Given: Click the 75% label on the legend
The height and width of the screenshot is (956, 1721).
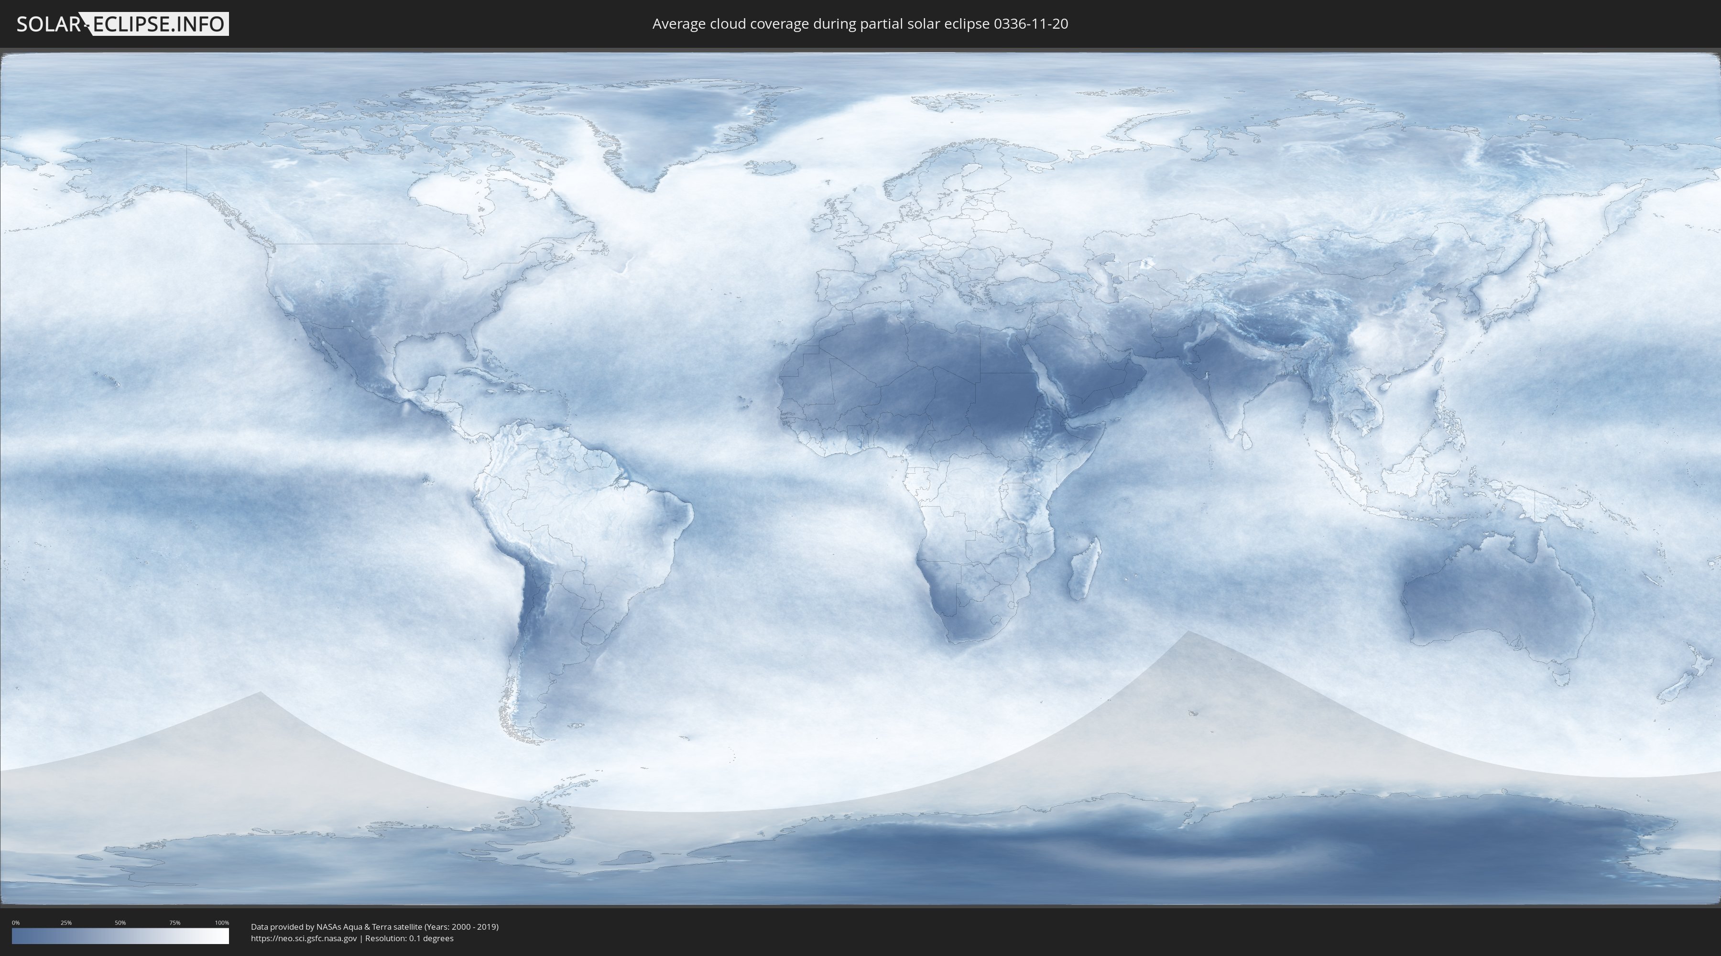Looking at the screenshot, I should [174, 923].
